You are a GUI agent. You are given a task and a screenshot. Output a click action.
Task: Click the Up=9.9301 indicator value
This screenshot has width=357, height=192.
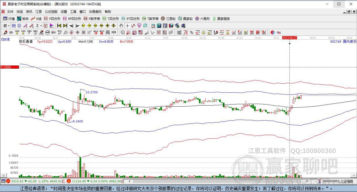pos(64,41)
